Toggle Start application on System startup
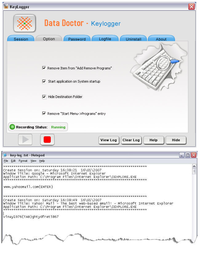Viewport: 200px width, 261px height. pyautogui.click(x=44, y=81)
